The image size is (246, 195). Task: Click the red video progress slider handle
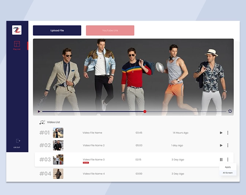(x=145, y=112)
